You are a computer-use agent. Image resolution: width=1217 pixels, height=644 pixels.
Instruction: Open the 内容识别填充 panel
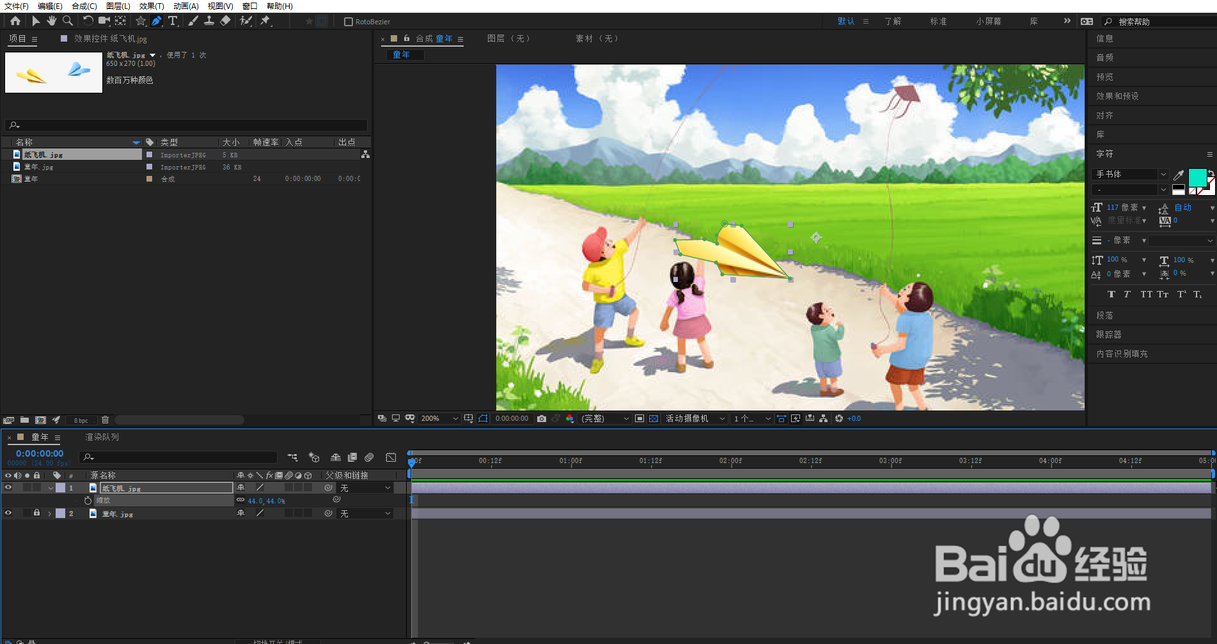click(1122, 354)
